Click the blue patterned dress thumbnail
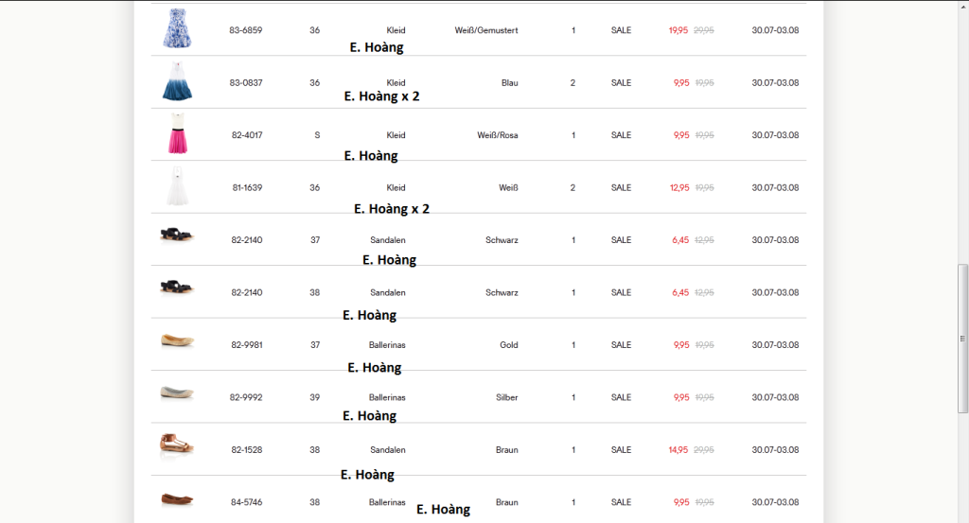The width and height of the screenshot is (969, 523). click(176, 29)
